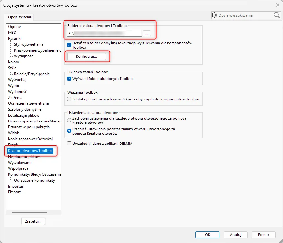Select Współpraca in options tree
The image size is (283, 243).
[18, 168]
